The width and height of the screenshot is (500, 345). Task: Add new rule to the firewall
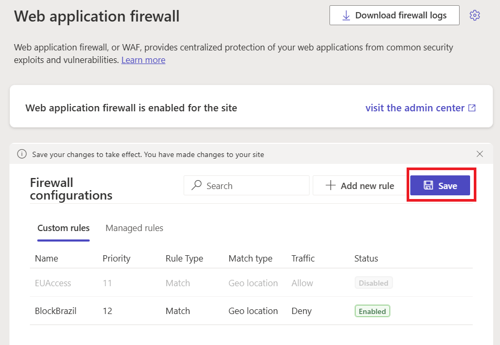tap(359, 185)
